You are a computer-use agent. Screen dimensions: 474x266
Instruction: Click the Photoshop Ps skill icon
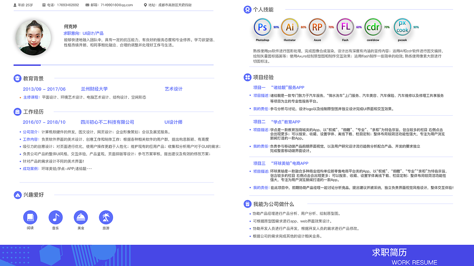tap(263, 27)
